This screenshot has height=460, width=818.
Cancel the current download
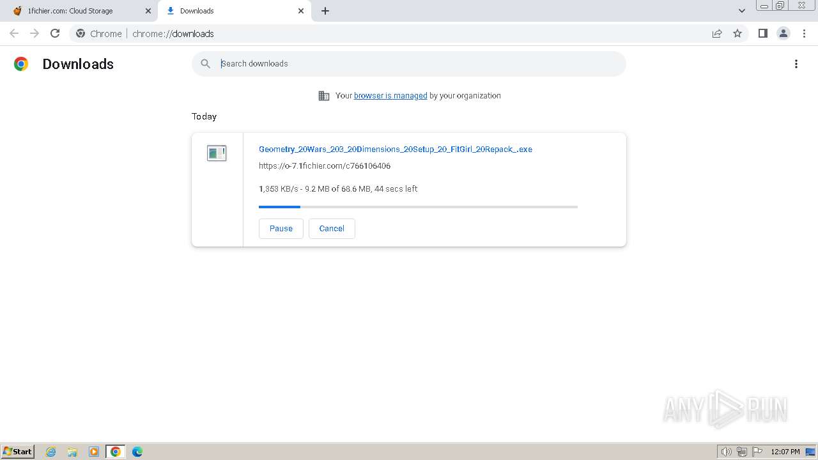pyautogui.click(x=332, y=229)
